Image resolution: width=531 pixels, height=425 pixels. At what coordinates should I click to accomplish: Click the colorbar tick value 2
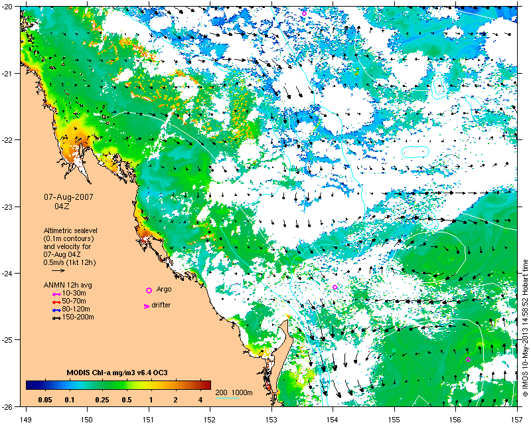click(175, 400)
